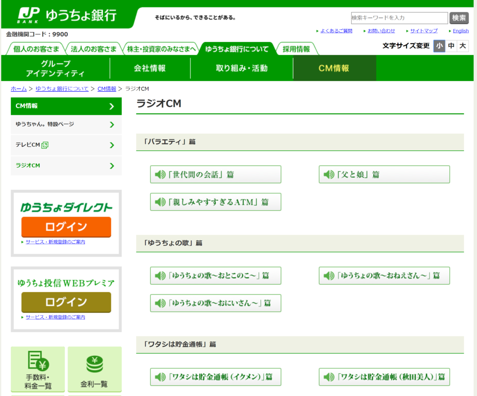
Task: Click the external-link icon next to テレビCM
Action: (45, 145)
